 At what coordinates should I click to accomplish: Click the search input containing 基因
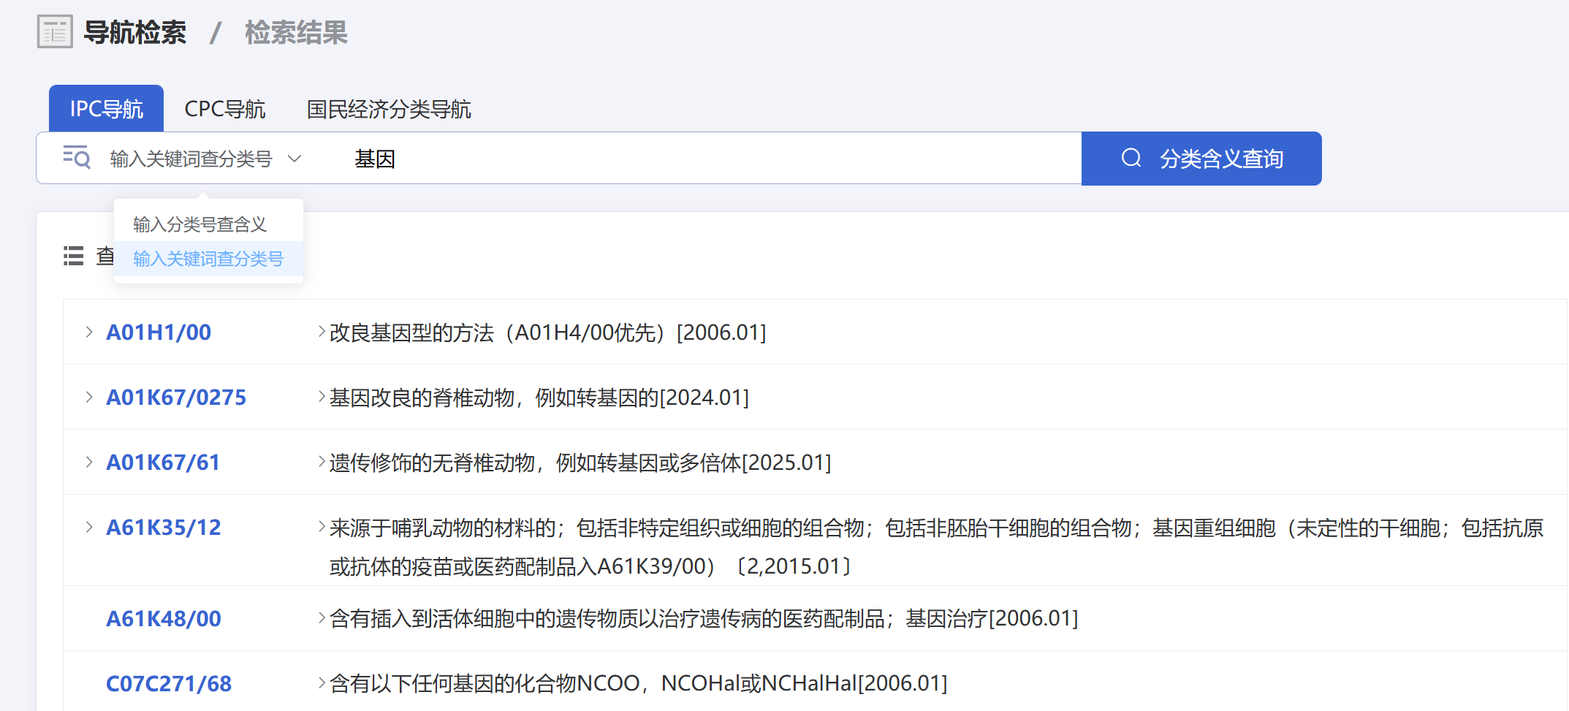(658, 158)
